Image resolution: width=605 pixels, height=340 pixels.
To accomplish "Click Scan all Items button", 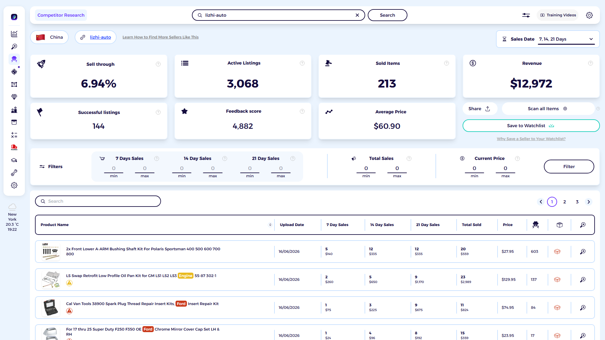I will (x=548, y=109).
